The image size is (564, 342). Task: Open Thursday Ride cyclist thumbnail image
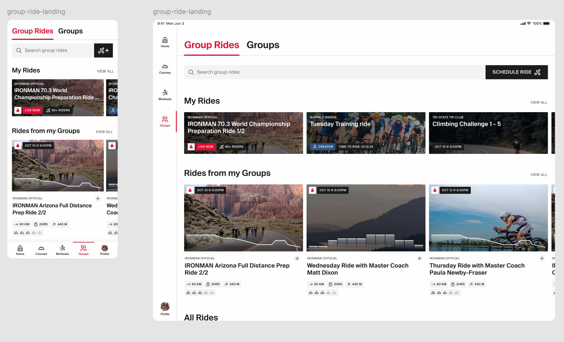pyautogui.click(x=488, y=218)
